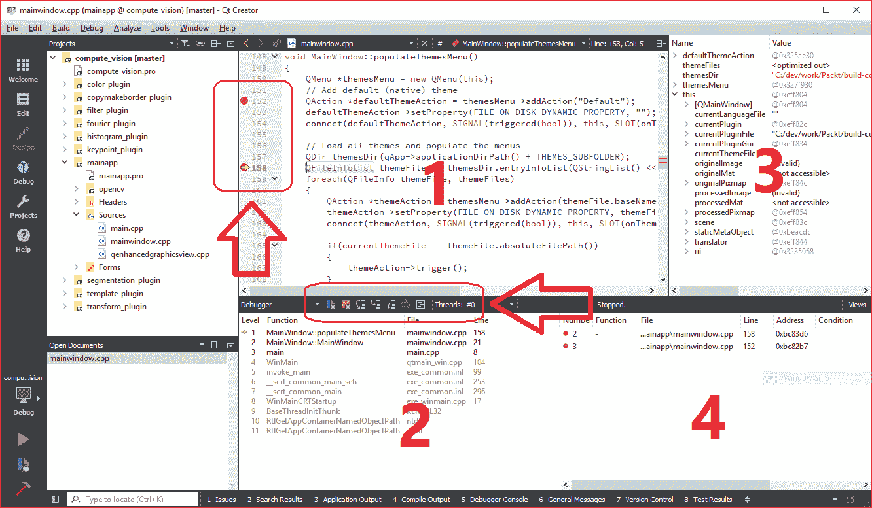Collapse the Sources folder in mainapp
Viewport: 872px width, 508px height.
[x=77, y=215]
